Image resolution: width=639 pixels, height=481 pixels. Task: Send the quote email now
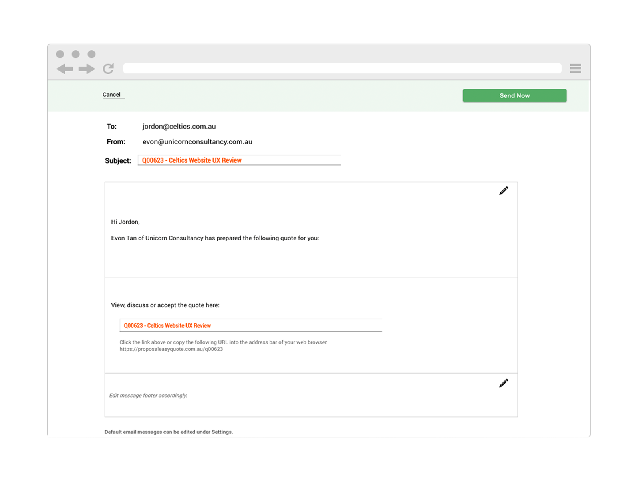(514, 95)
